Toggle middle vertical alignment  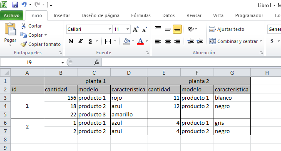tap(168, 29)
